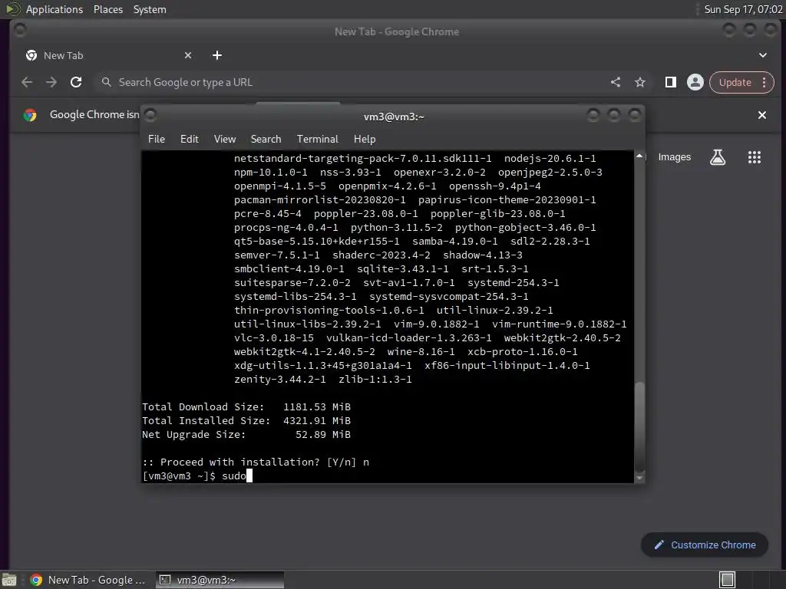Click terminal scrollbar up arrow
Viewport: 786px width, 589px height.
[x=639, y=156]
